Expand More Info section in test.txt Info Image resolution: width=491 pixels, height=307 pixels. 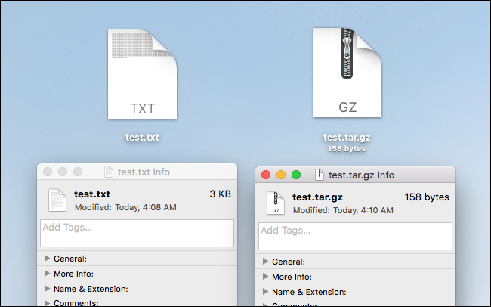(x=48, y=274)
